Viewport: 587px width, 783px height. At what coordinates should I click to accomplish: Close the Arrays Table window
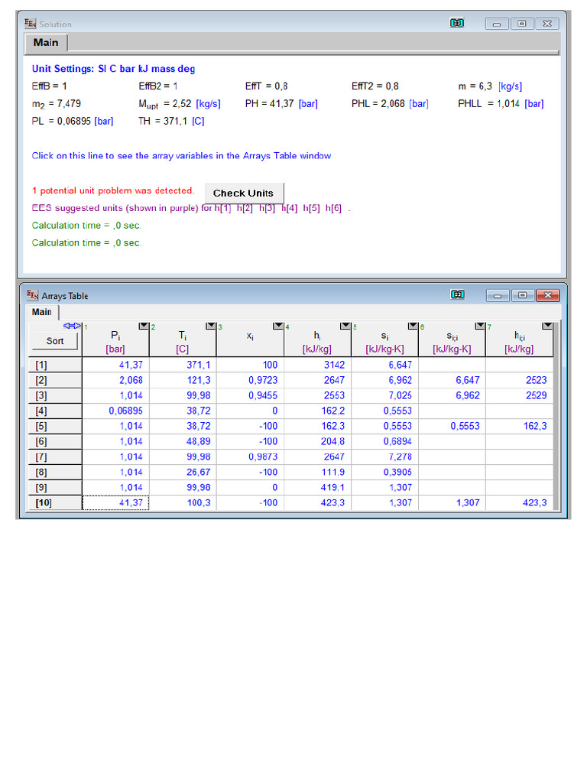click(x=547, y=296)
